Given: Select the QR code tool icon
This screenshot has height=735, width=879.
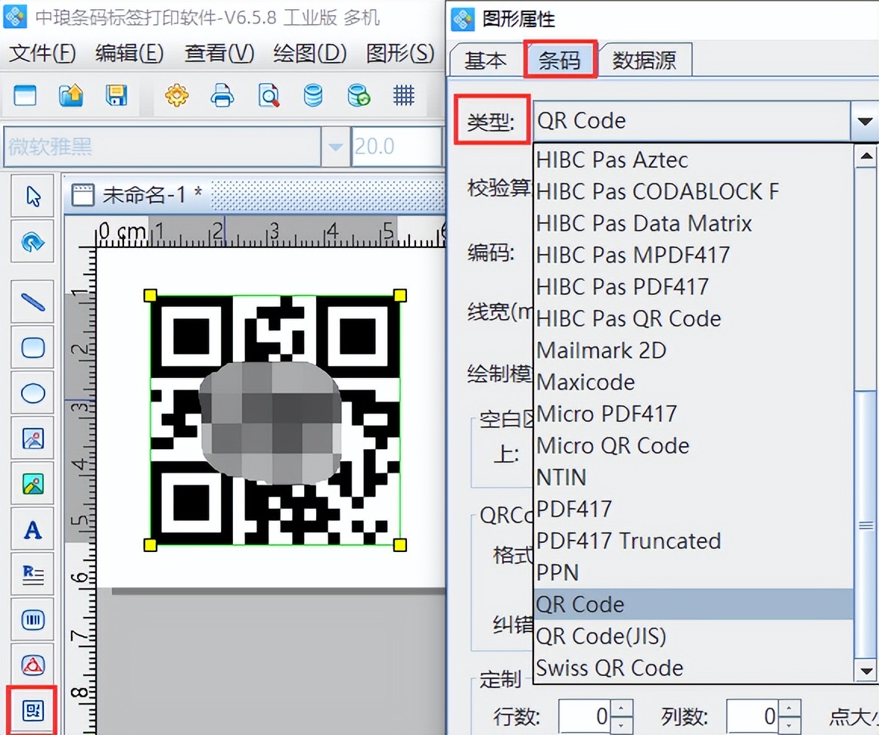Looking at the screenshot, I should [33, 711].
